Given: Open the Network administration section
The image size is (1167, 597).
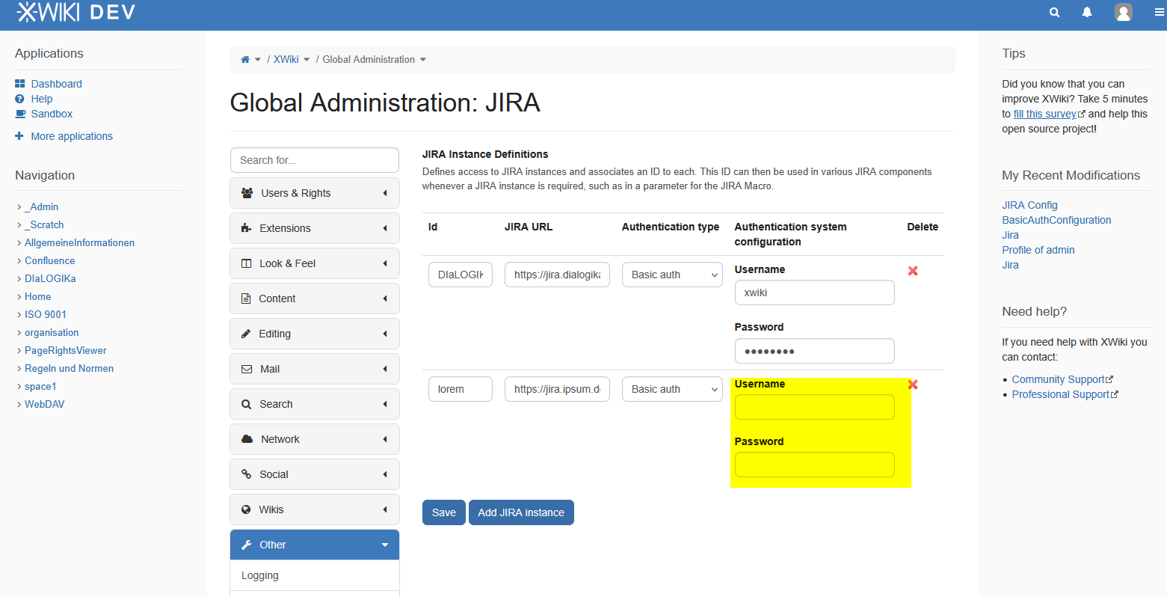Looking at the screenshot, I should point(315,439).
